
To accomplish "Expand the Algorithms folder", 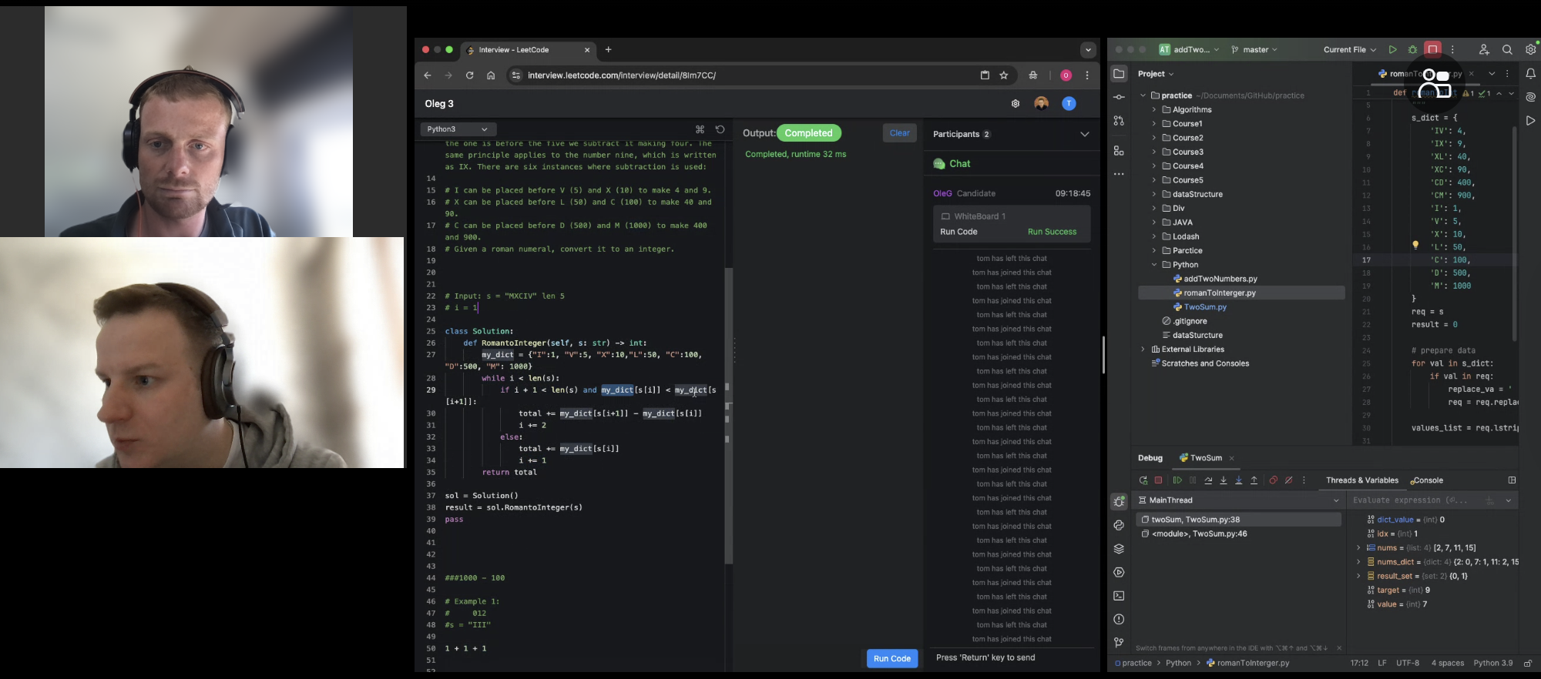I will [x=1154, y=109].
